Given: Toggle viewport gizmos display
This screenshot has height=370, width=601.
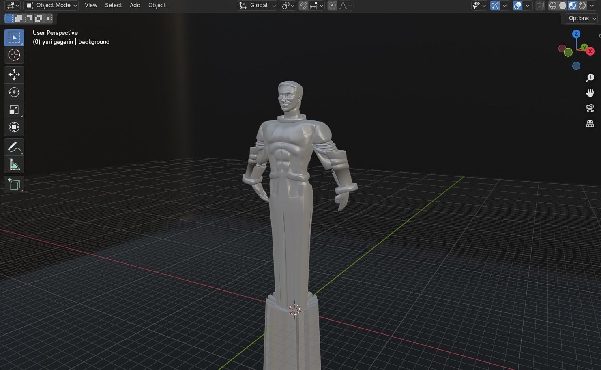Looking at the screenshot, I should pyautogui.click(x=495, y=5).
